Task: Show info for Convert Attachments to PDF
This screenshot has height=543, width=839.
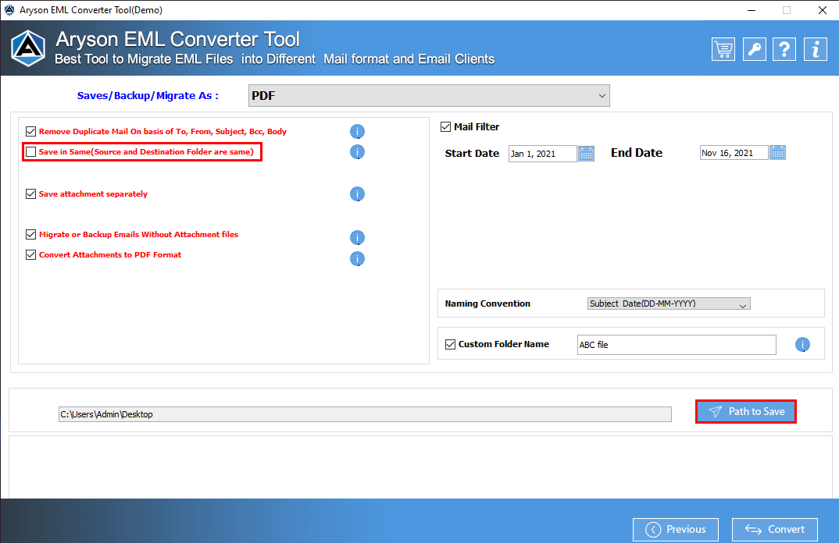Action: 357,259
